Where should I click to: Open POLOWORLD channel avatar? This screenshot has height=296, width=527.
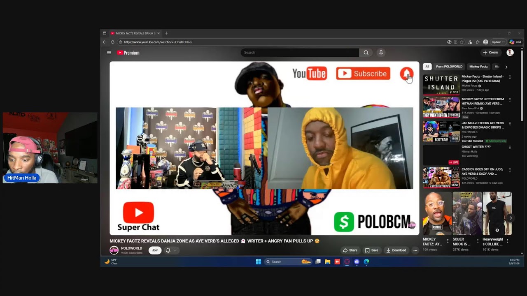click(114, 250)
